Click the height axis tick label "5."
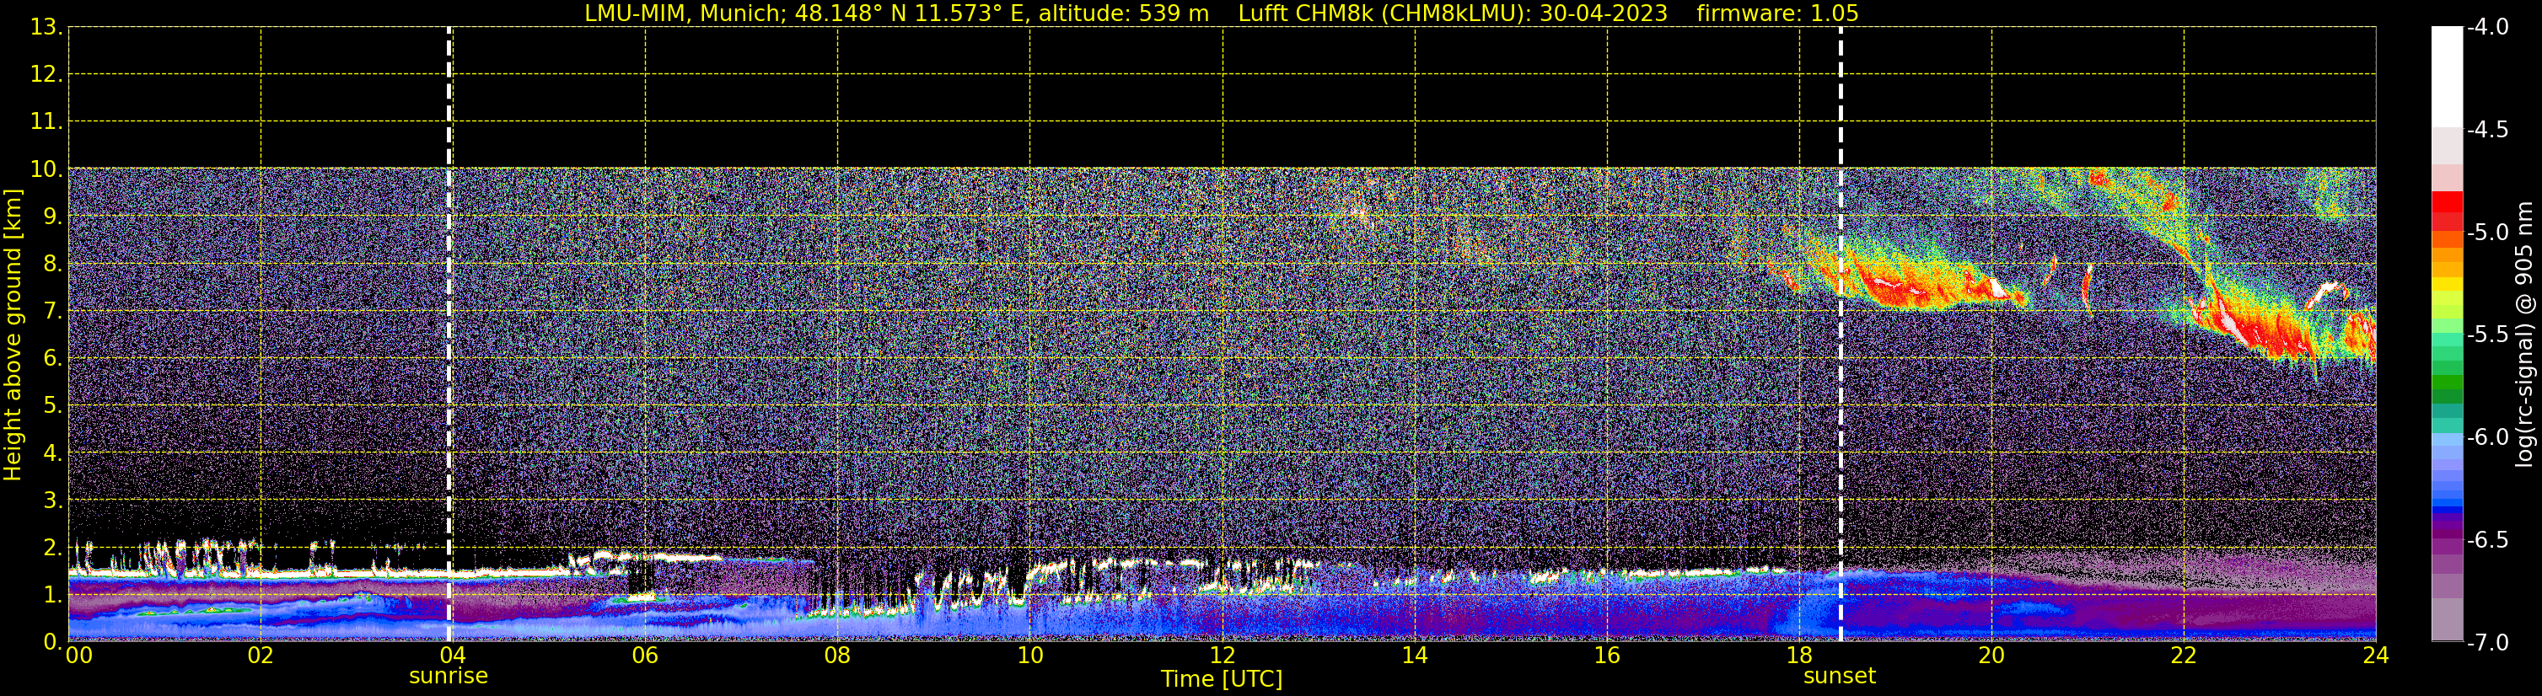The height and width of the screenshot is (696, 2542). pyautogui.click(x=52, y=406)
